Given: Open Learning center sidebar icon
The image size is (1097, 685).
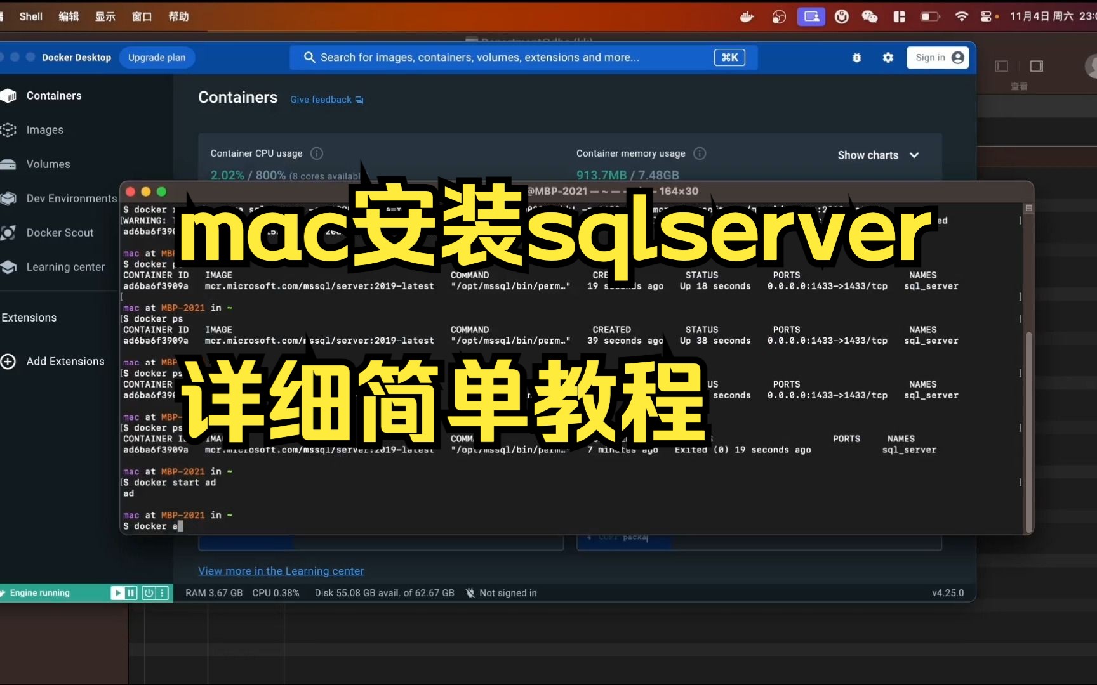Looking at the screenshot, I should (x=8, y=267).
